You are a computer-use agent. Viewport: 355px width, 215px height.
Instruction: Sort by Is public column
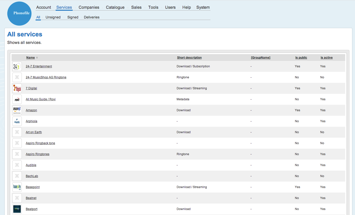[x=301, y=58]
